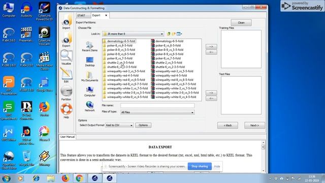The height and width of the screenshot is (183, 325).
Task: Open Recycle Bin on desktop
Action: click(26, 159)
